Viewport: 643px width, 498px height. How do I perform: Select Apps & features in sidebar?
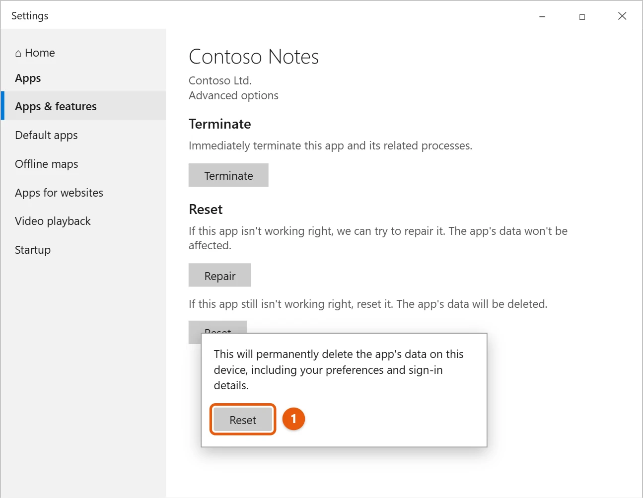pos(83,106)
